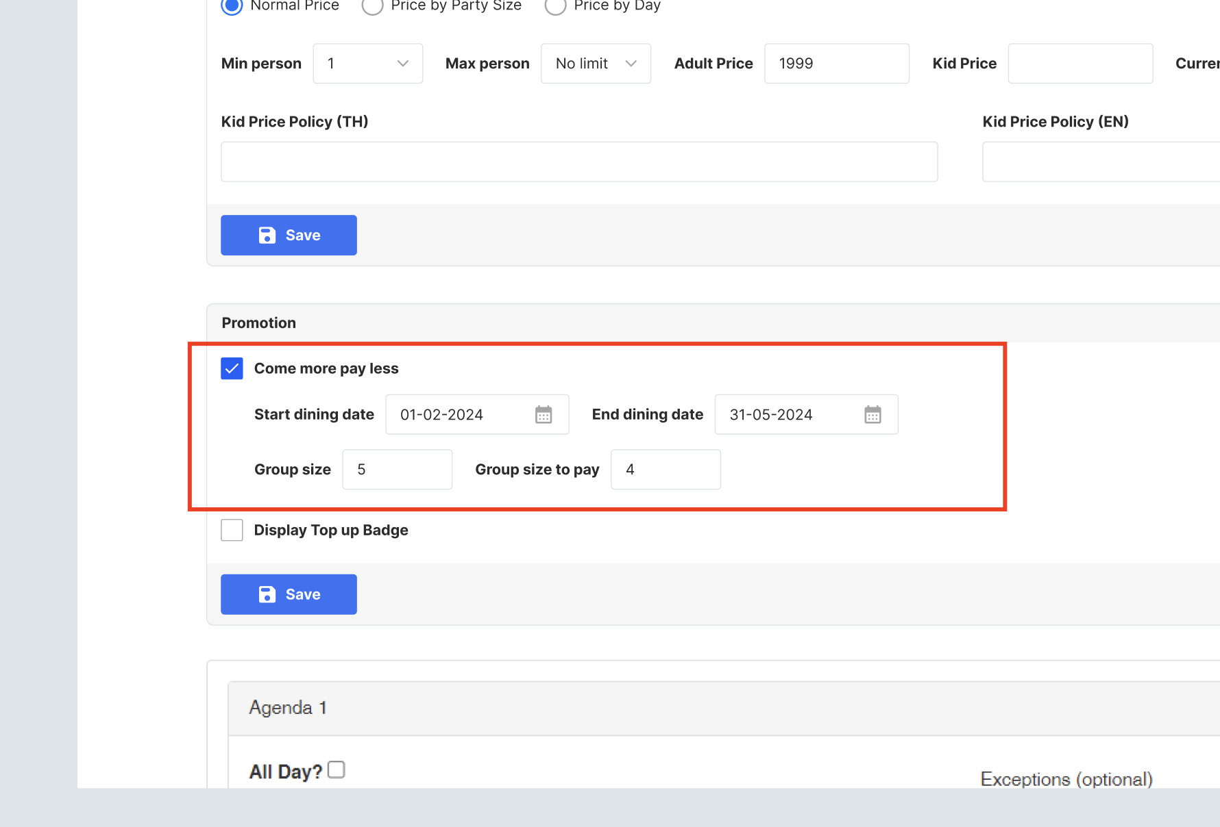Viewport: 1220px width, 827px height.
Task: Uncheck the Come more pay less checkbox
Action: [232, 368]
